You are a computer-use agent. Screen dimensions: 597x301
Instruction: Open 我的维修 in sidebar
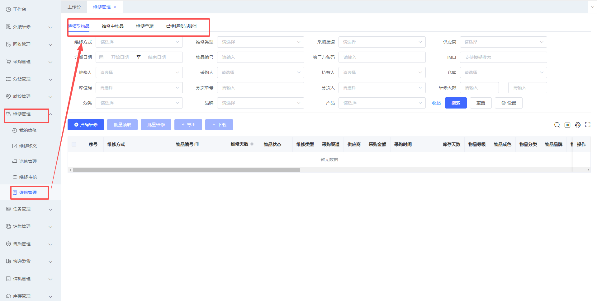click(28, 130)
